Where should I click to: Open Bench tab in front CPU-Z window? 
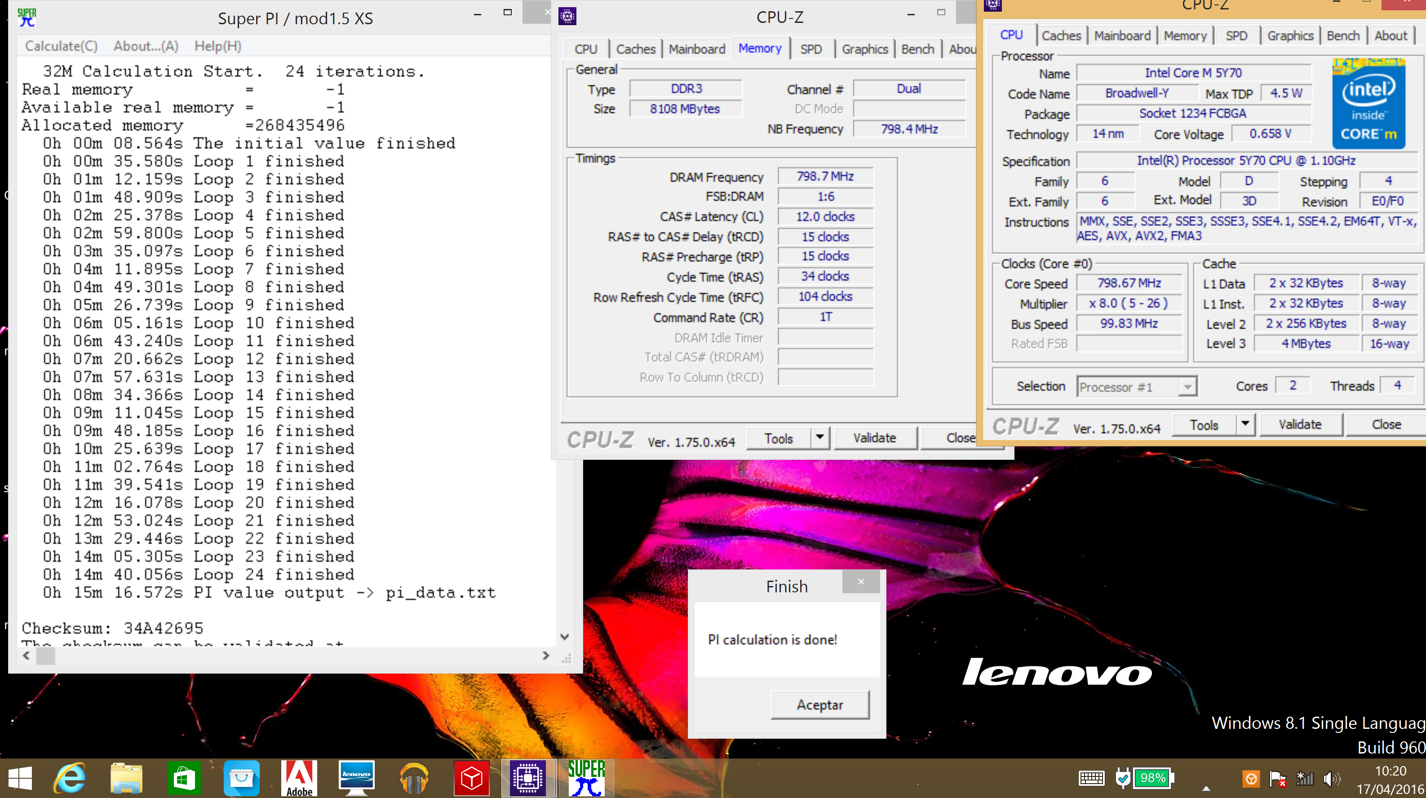[1343, 36]
